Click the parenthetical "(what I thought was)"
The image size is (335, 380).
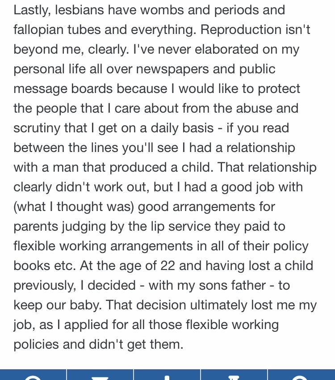pos(74,207)
